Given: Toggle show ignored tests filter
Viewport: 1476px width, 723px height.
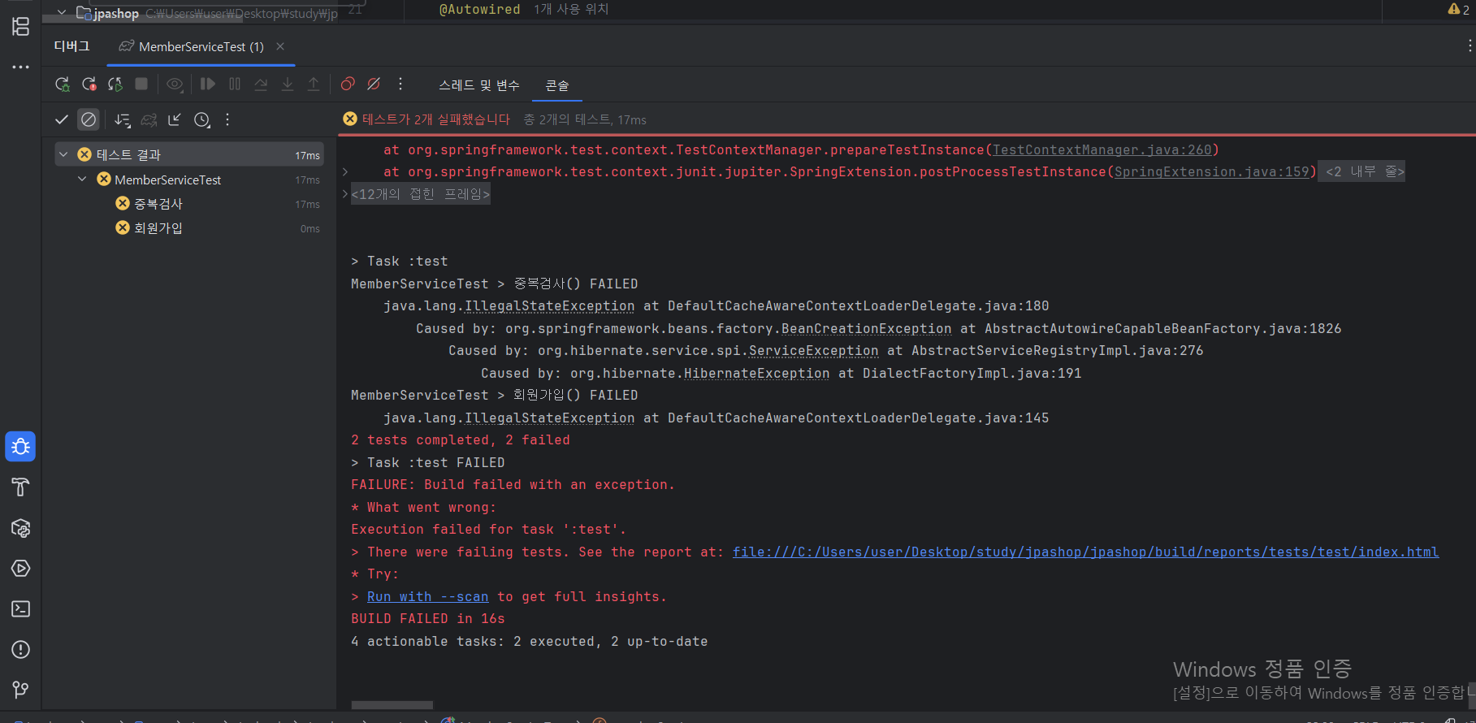Looking at the screenshot, I should pos(89,120).
